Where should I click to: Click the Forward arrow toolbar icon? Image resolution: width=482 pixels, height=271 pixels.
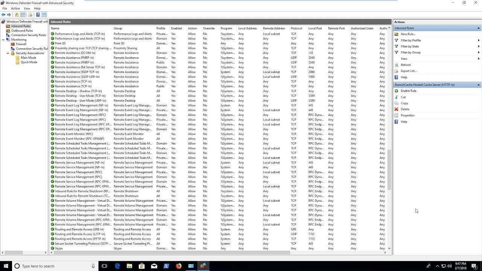tap(9, 15)
